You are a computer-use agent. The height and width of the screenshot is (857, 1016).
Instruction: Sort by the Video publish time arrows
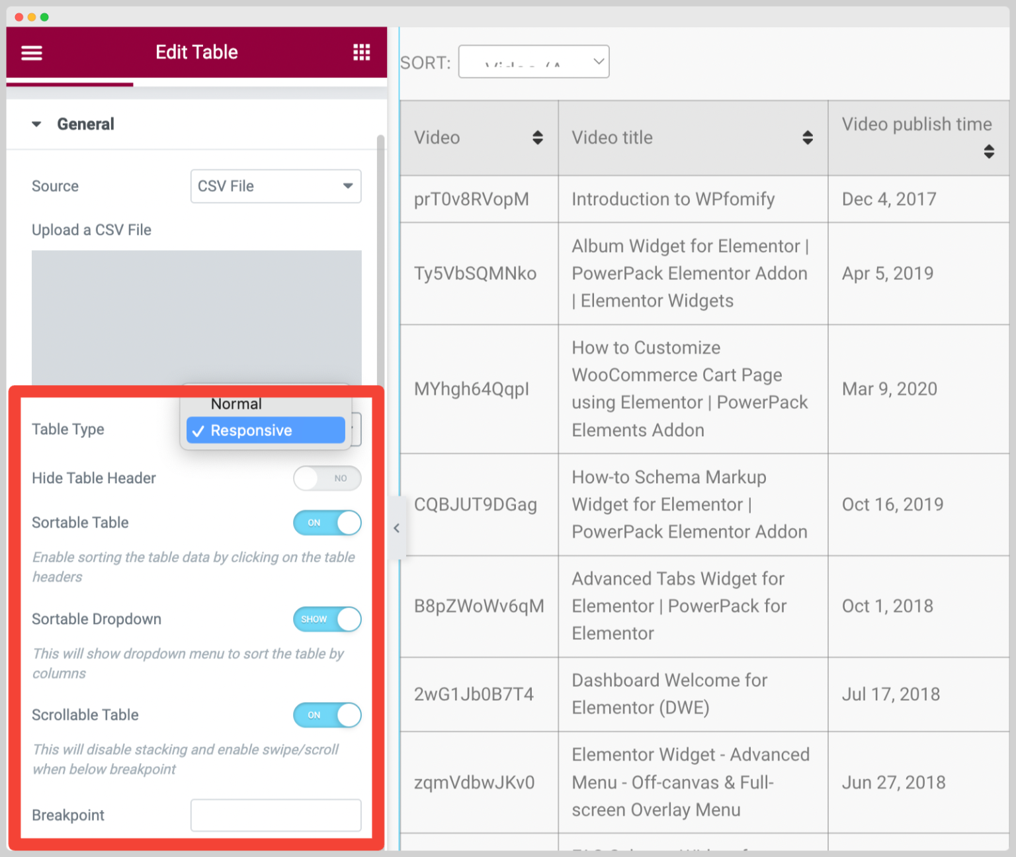pyautogui.click(x=988, y=152)
